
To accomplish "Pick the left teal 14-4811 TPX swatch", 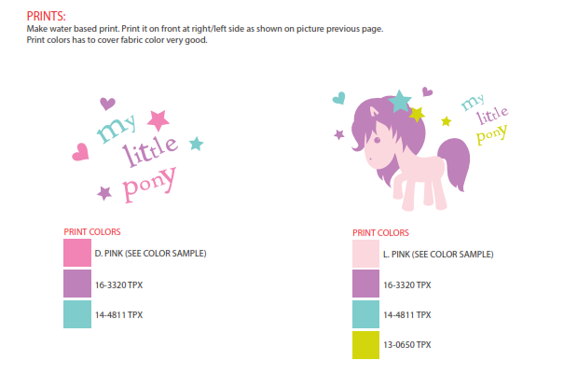I will click(x=77, y=314).
